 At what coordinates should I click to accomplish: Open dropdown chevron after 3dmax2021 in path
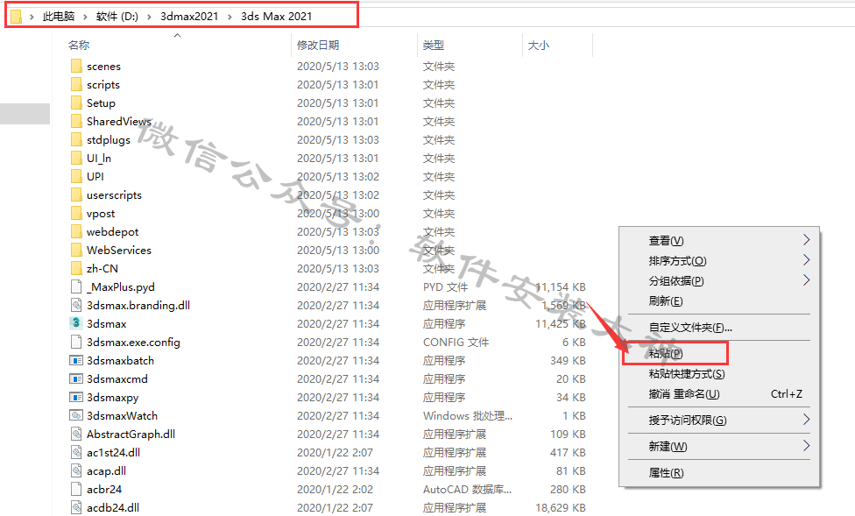[229, 17]
